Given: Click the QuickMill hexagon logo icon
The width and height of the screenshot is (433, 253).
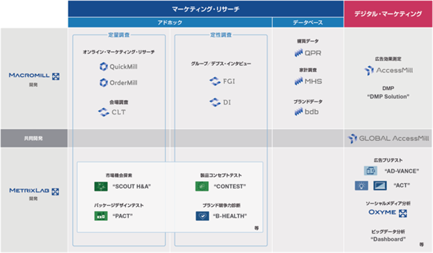Looking at the screenshot, I should pos(103,67).
